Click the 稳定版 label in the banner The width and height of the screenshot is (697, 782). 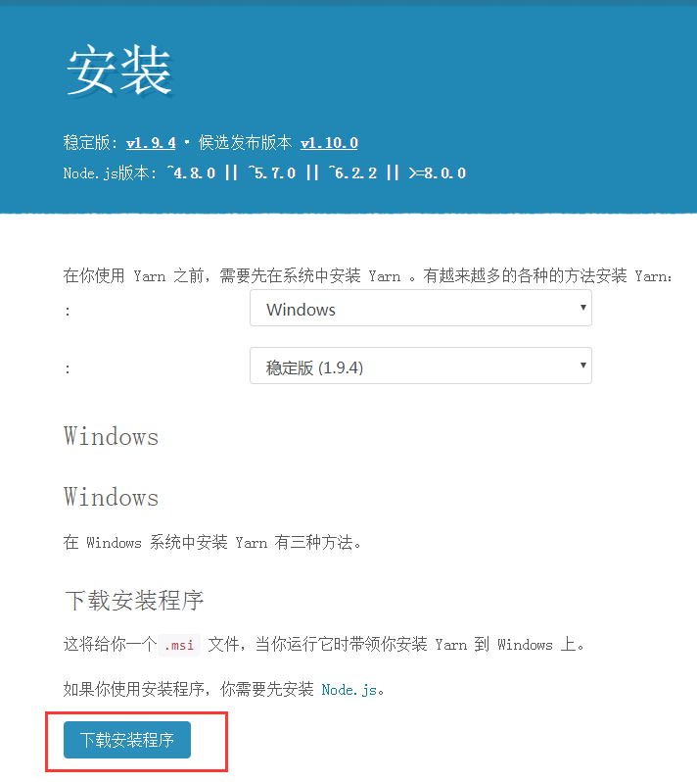point(90,143)
